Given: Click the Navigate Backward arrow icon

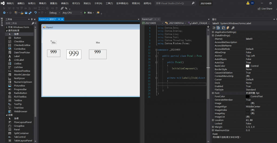Looking at the screenshot, I should (4, 13).
